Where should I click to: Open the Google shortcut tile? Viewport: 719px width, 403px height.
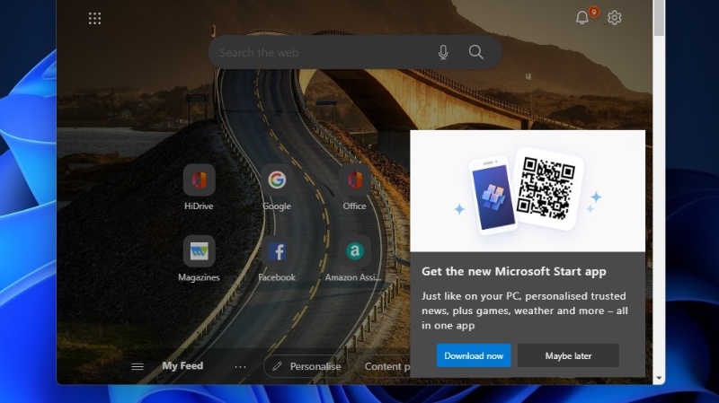tap(277, 180)
